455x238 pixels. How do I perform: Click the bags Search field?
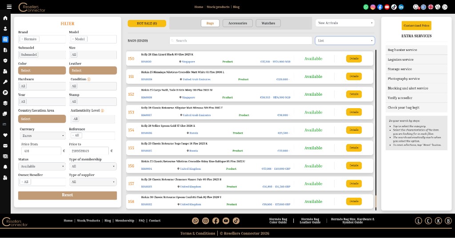[241, 40]
